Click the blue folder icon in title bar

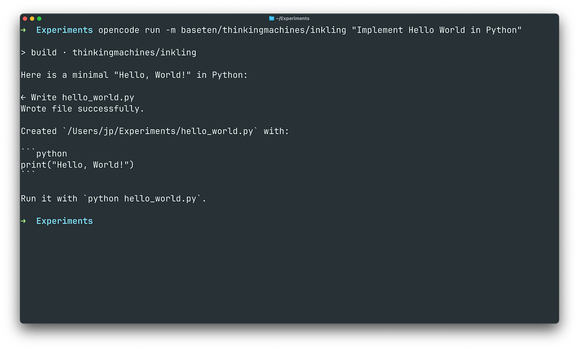click(271, 18)
